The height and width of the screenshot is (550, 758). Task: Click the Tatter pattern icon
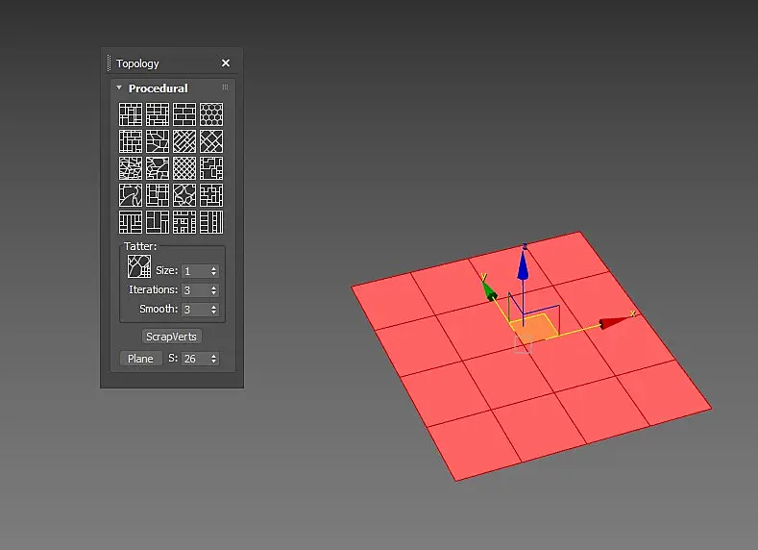pyautogui.click(x=139, y=266)
